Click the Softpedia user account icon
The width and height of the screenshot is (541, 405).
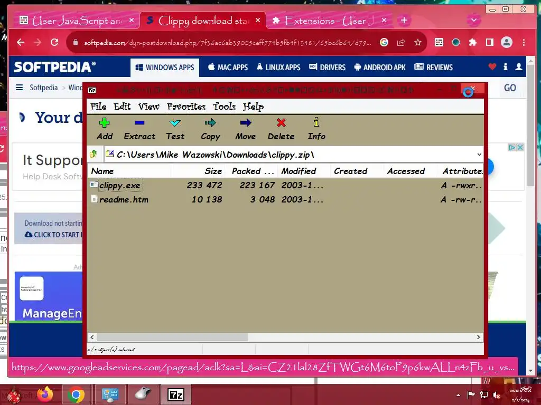point(519,67)
